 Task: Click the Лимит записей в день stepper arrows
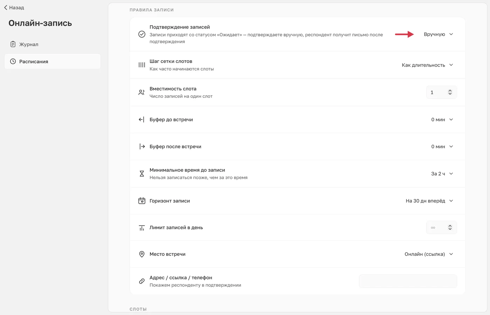pyautogui.click(x=450, y=227)
